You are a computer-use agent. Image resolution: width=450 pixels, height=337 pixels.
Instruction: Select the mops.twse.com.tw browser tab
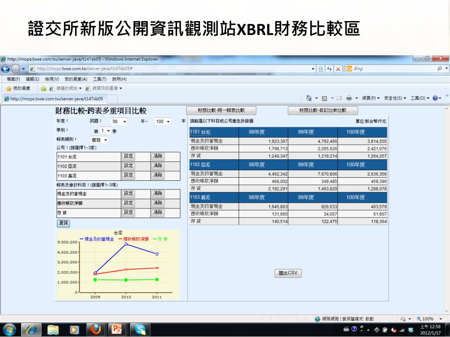point(54,99)
